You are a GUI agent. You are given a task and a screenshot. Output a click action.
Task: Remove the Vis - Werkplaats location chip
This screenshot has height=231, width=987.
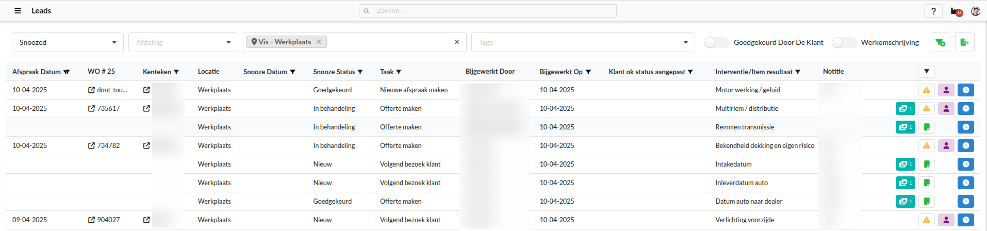tap(319, 42)
